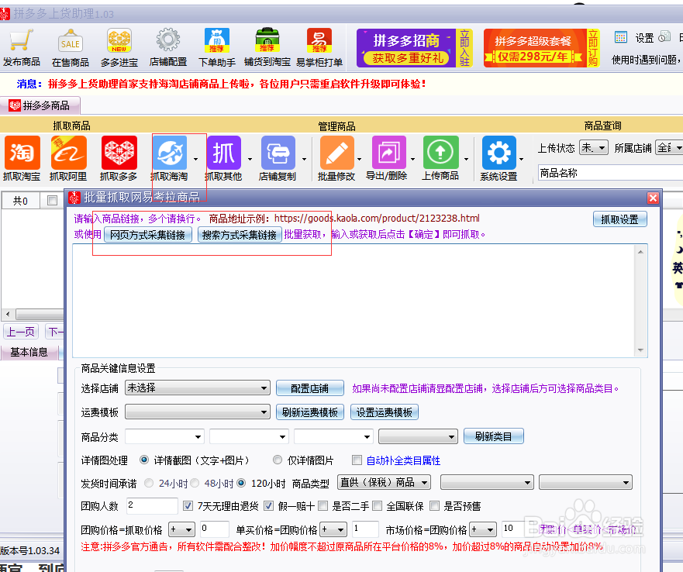The width and height of the screenshot is (683, 572).
Task: Open first 商品分类 dropdown
Action: click(x=164, y=436)
